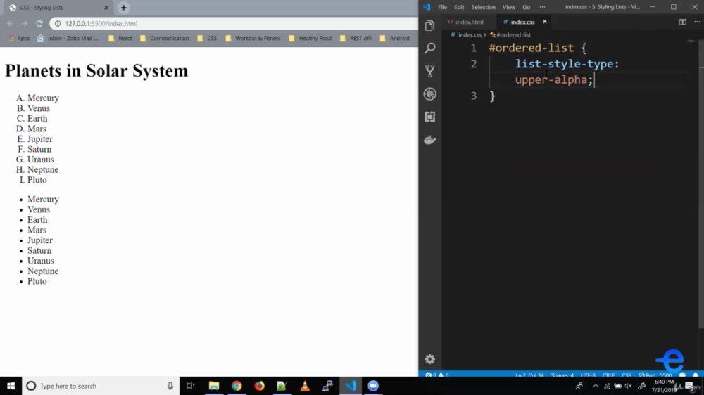
Task: Open Task View on the taskbar
Action: point(190,386)
